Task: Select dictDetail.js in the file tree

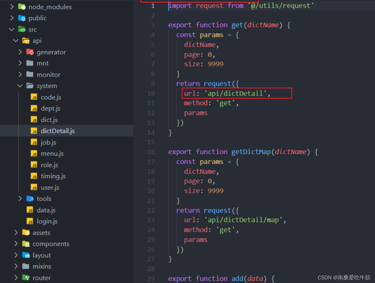Action: tap(58, 131)
